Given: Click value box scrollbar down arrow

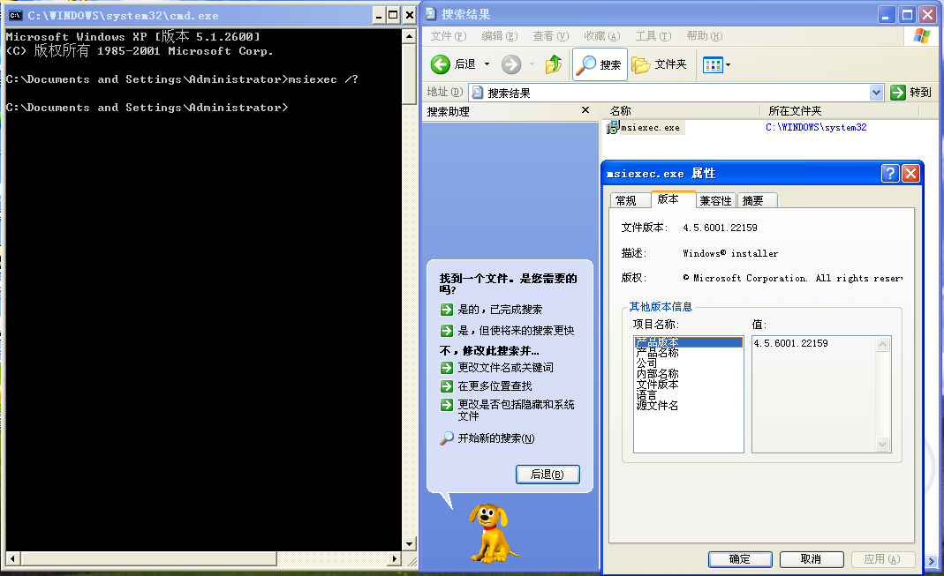Looking at the screenshot, I should coord(882,445).
